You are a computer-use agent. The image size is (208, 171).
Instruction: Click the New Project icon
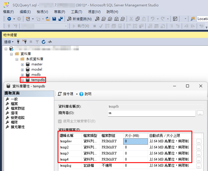coord(28,19)
